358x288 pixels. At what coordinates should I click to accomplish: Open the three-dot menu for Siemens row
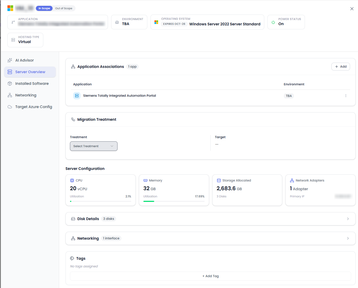[x=346, y=96]
